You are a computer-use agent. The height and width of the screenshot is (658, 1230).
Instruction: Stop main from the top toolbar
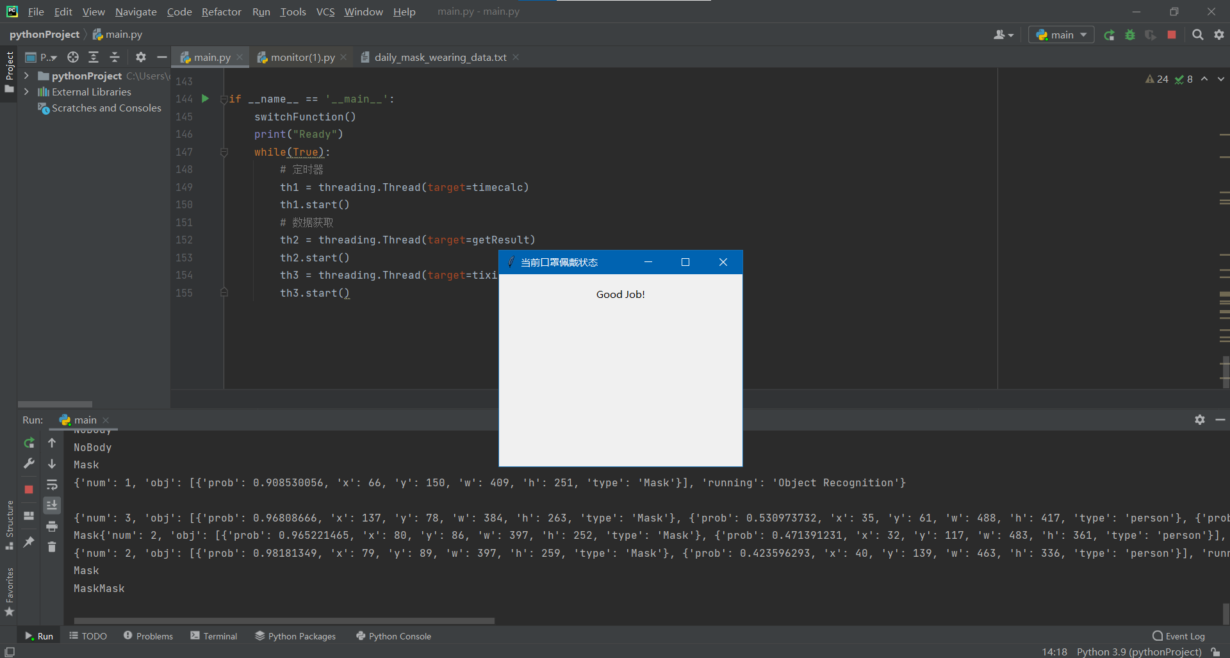coord(1172,35)
